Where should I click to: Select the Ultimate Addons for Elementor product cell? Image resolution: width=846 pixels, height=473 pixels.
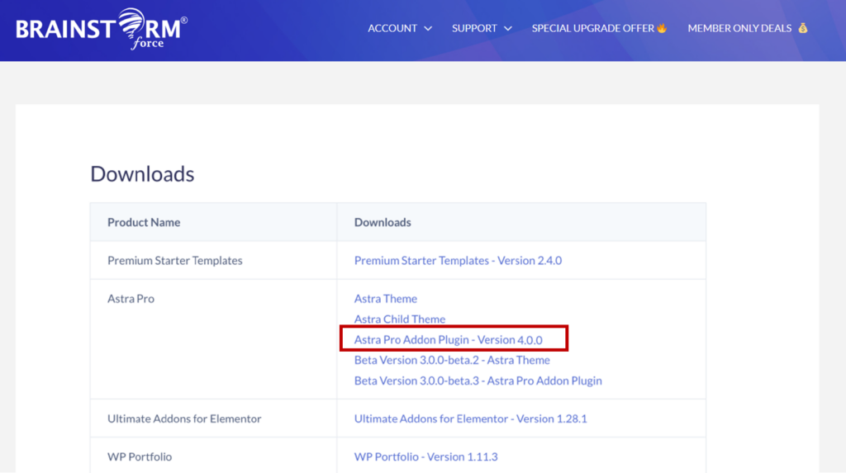(214, 419)
